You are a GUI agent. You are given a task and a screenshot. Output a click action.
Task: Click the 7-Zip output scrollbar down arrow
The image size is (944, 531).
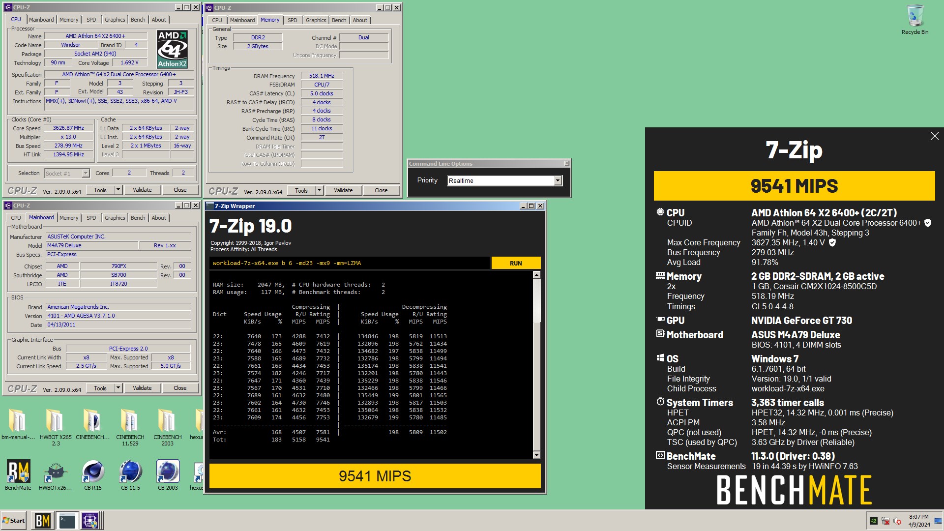coord(536,455)
